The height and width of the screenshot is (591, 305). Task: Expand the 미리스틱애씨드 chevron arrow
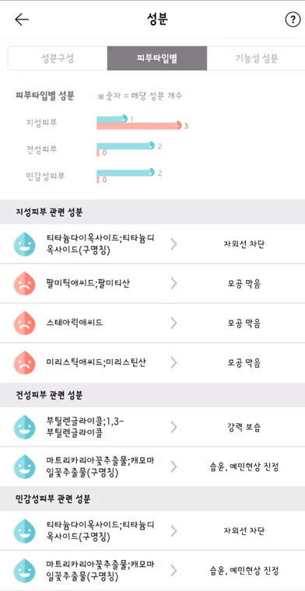(x=174, y=362)
